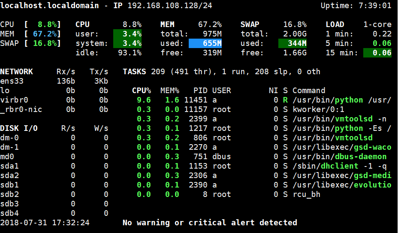Click the TASKS summary line
Screen dimensions: 398x233
[221, 72]
